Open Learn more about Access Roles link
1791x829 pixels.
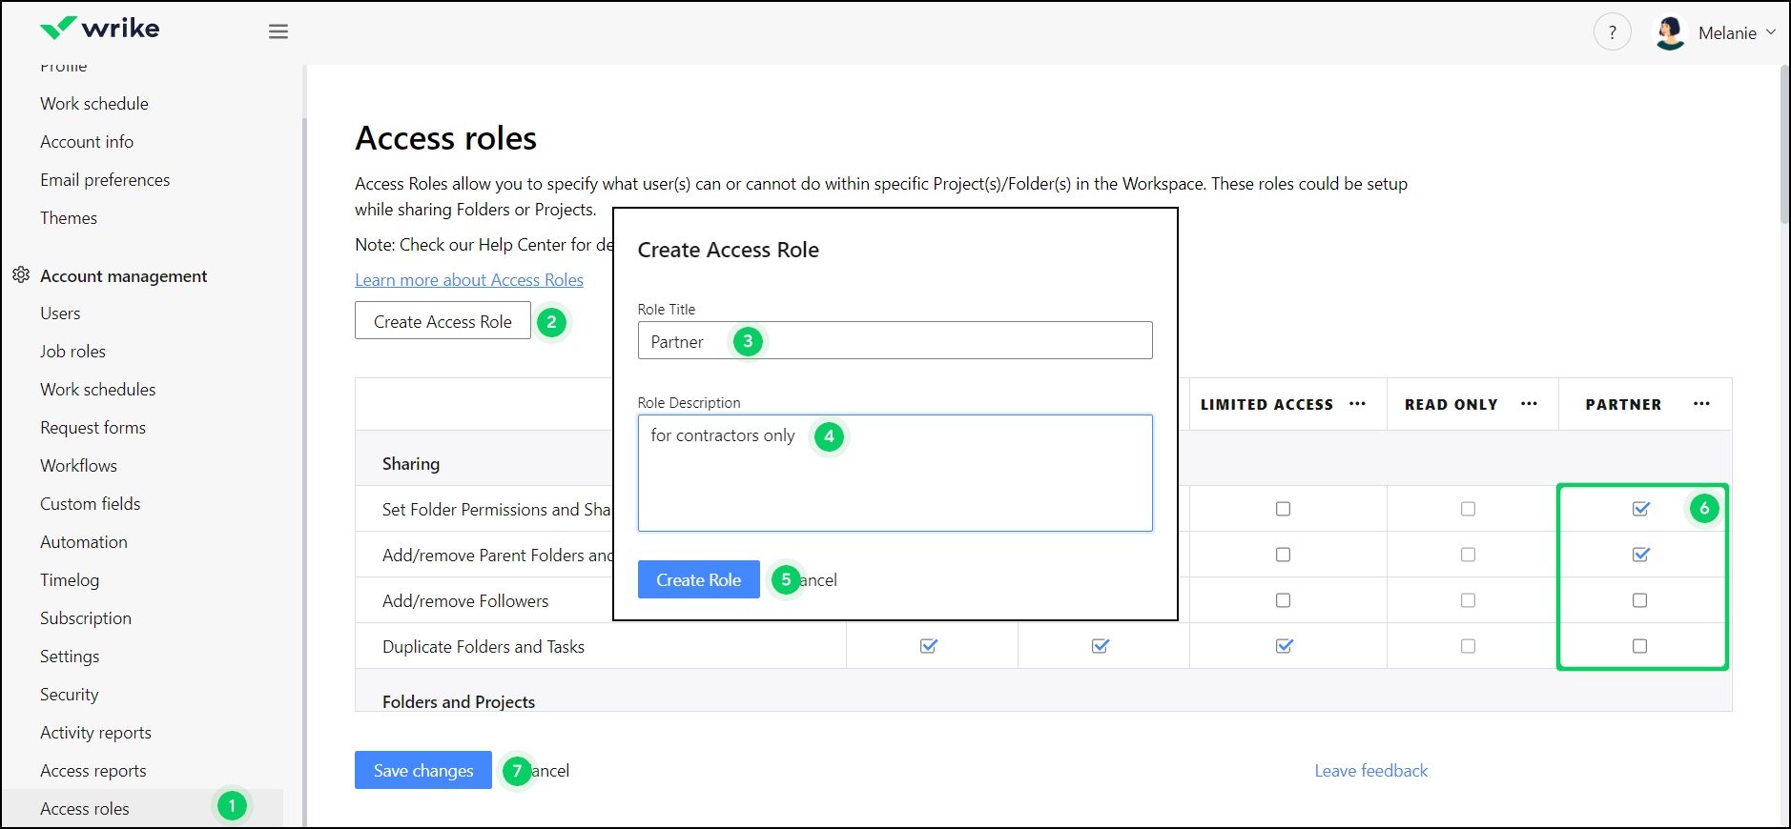[x=469, y=280]
